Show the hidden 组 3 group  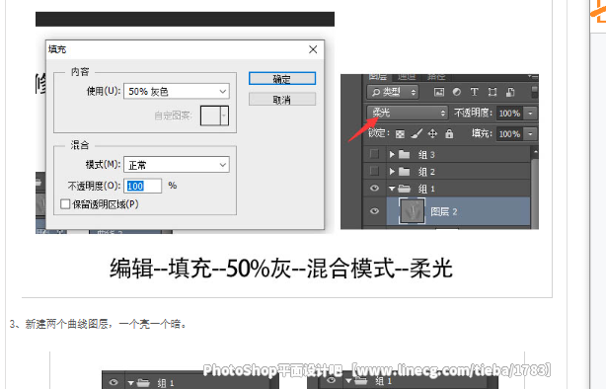[x=374, y=154]
